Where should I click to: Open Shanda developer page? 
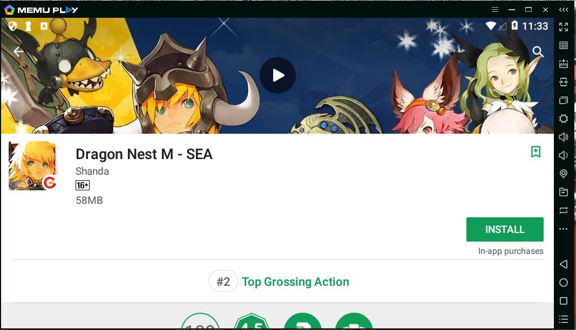point(92,171)
